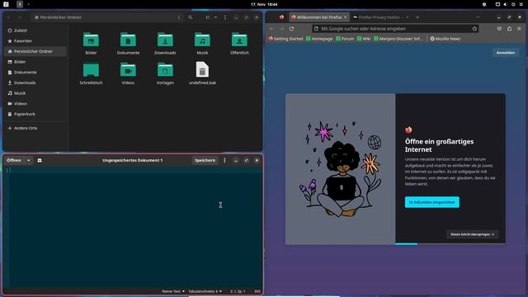Click In Sekunden eingerichtet button
Screen dimensions: 528x297
point(432,202)
